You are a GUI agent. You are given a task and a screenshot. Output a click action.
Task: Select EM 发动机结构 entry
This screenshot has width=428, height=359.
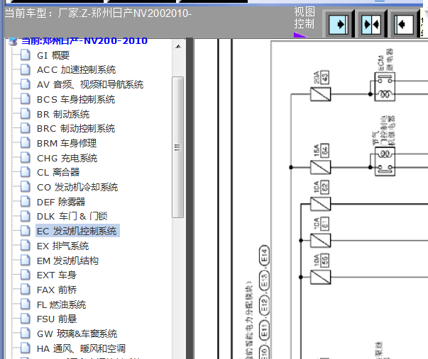pyautogui.click(x=67, y=261)
